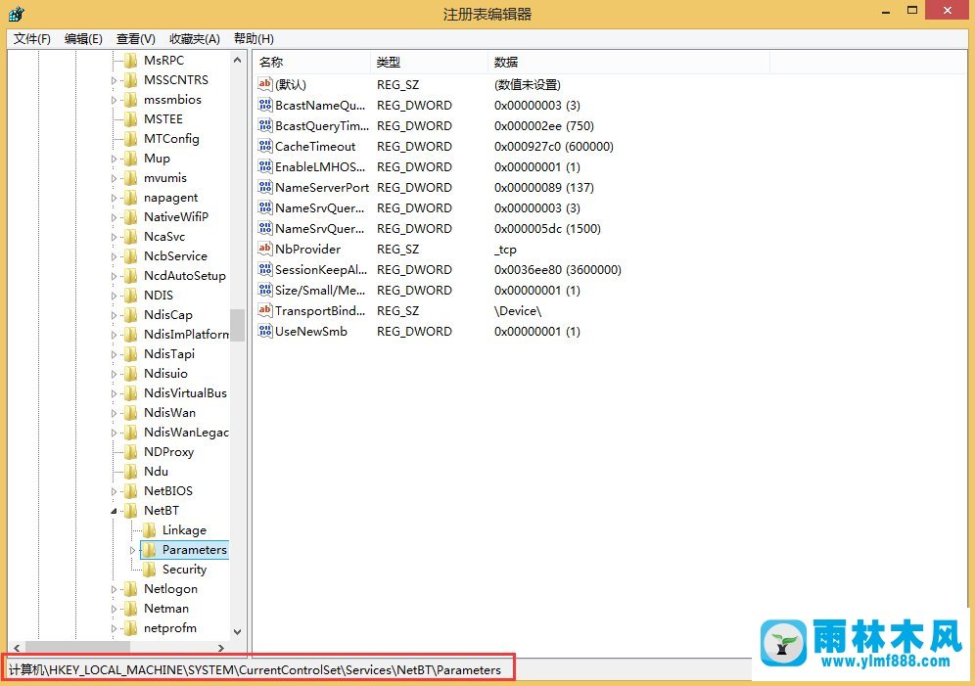Click the NbProvider string value icon
This screenshot has width=975, height=686.
[x=264, y=250]
